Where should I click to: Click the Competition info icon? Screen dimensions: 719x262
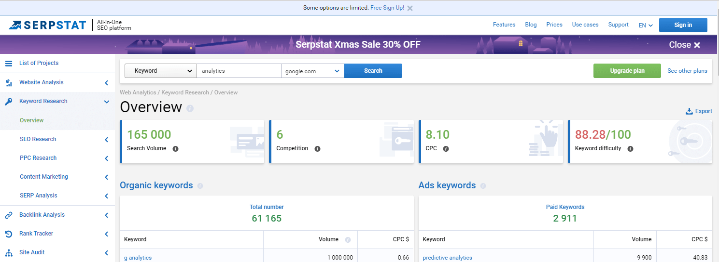click(317, 149)
